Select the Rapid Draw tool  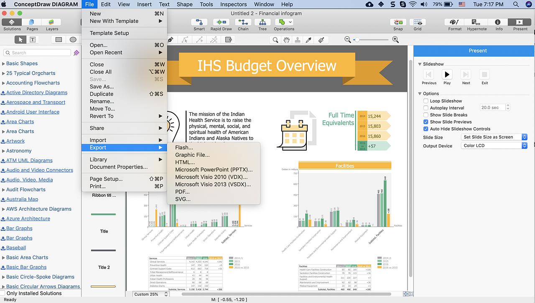[x=221, y=22]
